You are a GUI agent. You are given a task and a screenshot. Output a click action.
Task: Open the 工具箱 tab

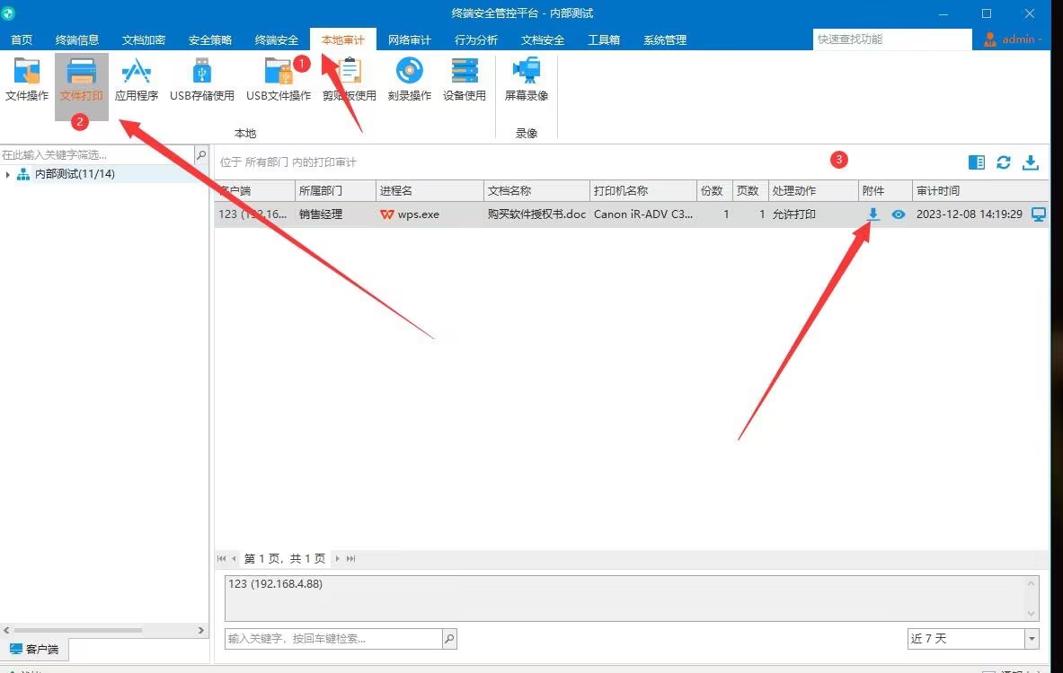tap(603, 40)
